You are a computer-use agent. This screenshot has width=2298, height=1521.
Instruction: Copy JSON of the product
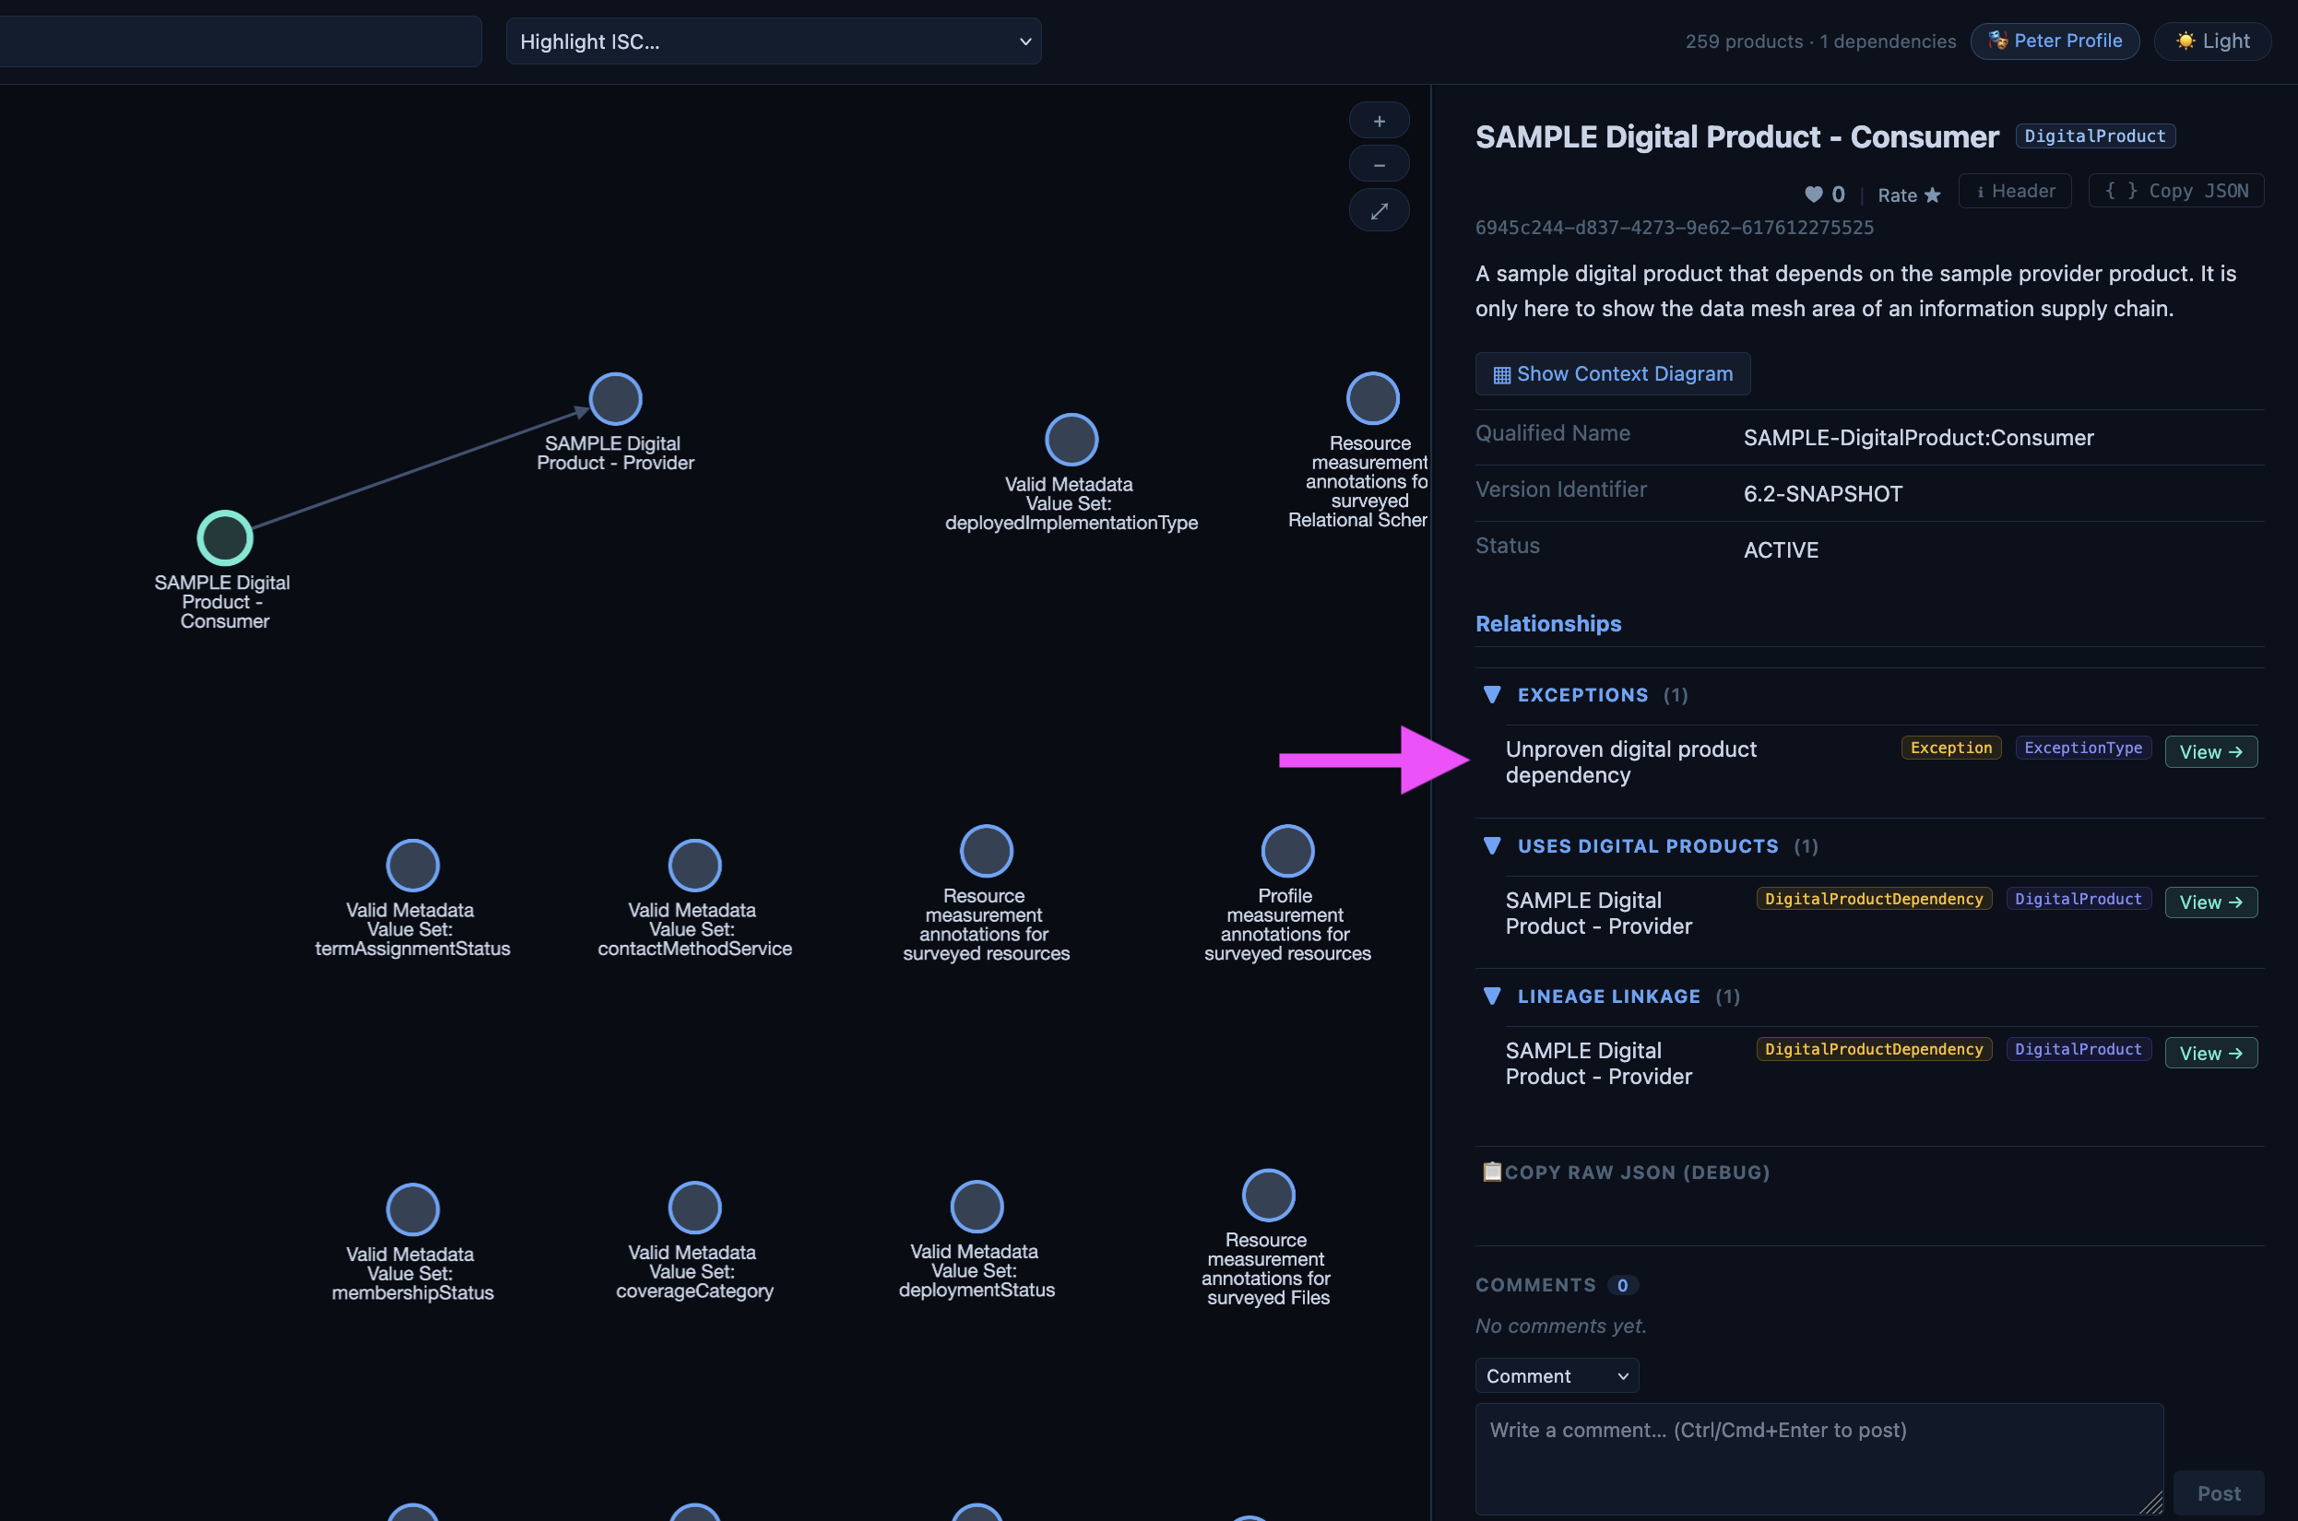tap(2174, 191)
